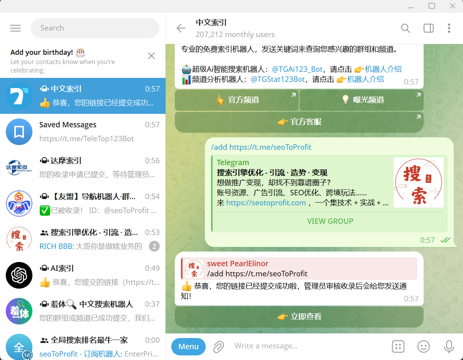Open the hamburger main menu
This screenshot has width=463, height=360.
click(15, 28)
